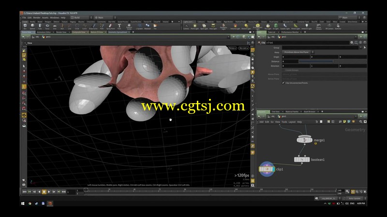
Task: Select the Font shelf tool
Action: tap(119, 27)
